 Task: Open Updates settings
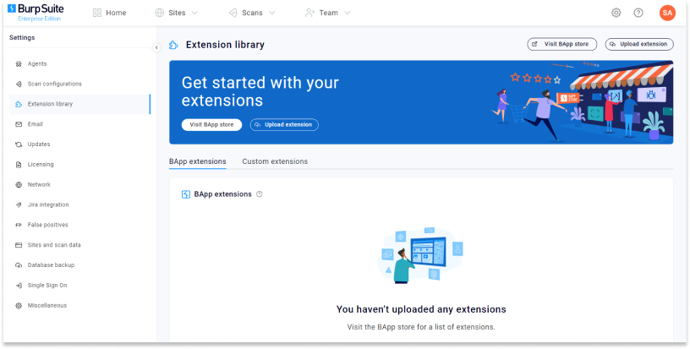point(79,145)
